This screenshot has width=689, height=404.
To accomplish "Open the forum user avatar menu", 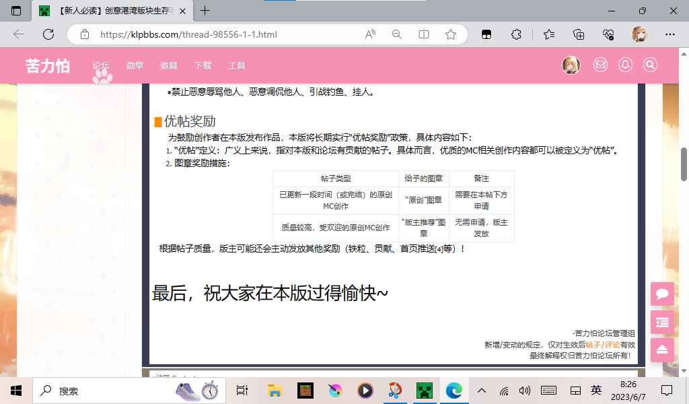I will [571, 65].
